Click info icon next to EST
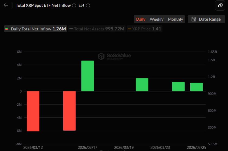228x151 pixels. click(88, 5)
